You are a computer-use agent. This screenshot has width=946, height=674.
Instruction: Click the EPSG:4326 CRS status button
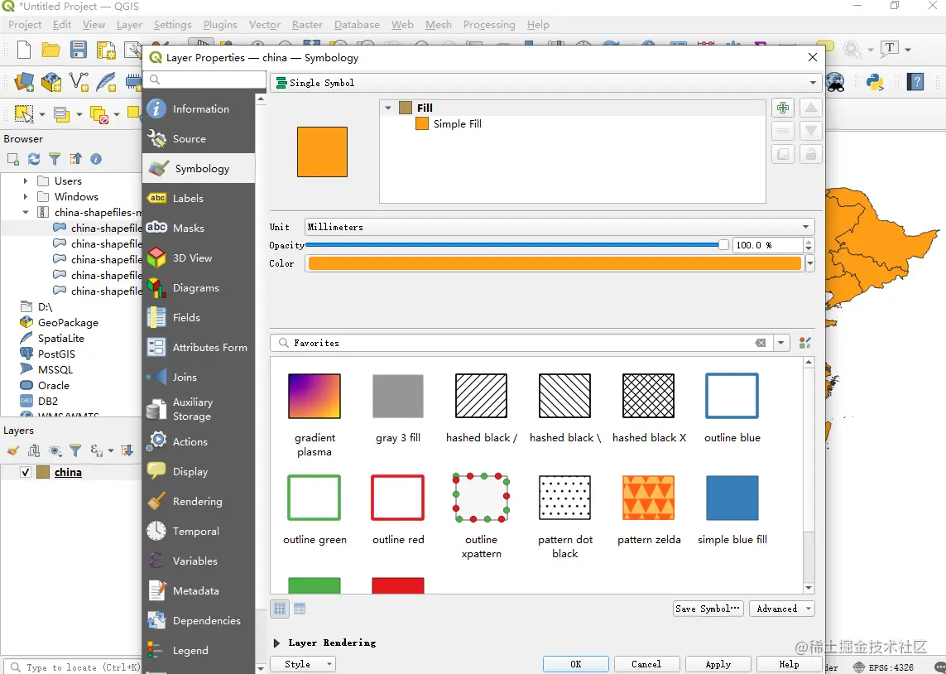tap(884, 667)
